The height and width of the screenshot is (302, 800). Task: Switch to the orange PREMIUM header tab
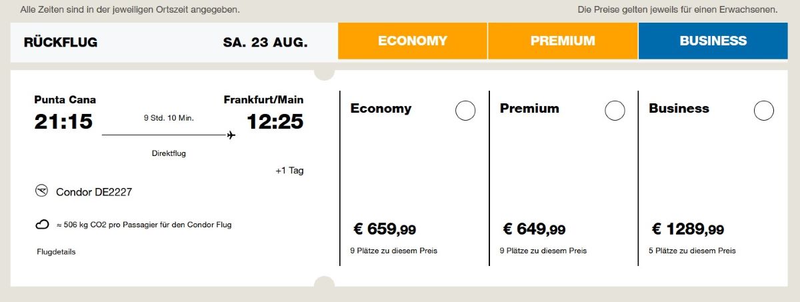pyautogui.click(x=563, y=41)
